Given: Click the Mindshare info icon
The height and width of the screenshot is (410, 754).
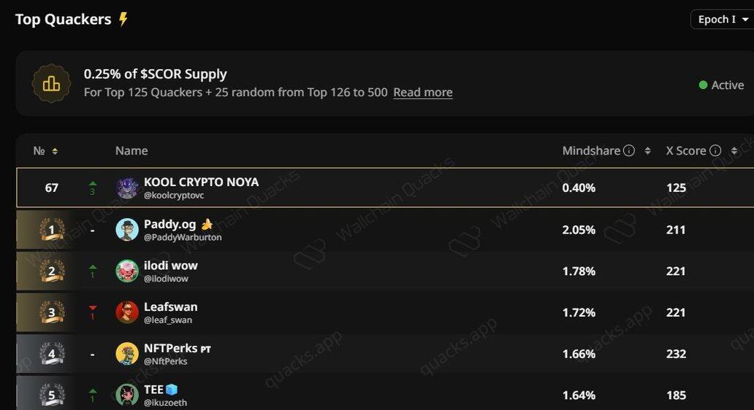Looking at the screenshot, I should pyautogui.click(x=628, y=151).
